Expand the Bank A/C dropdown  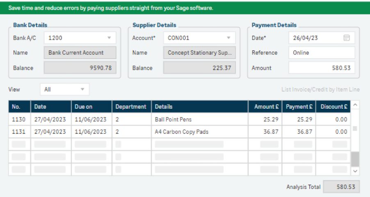109,38
